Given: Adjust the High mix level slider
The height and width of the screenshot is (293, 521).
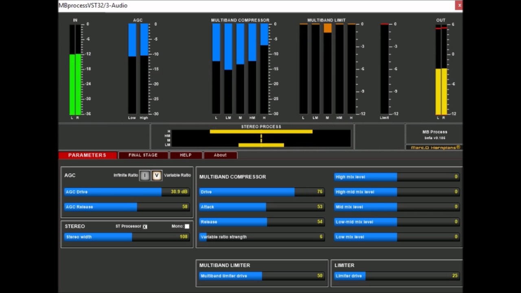Looking at the screenshot, I should click(397, 177).
